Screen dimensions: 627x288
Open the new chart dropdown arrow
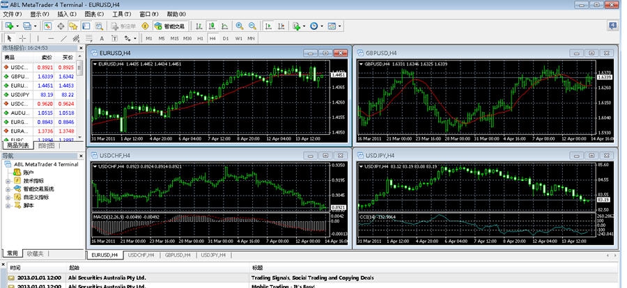(17, 26)
